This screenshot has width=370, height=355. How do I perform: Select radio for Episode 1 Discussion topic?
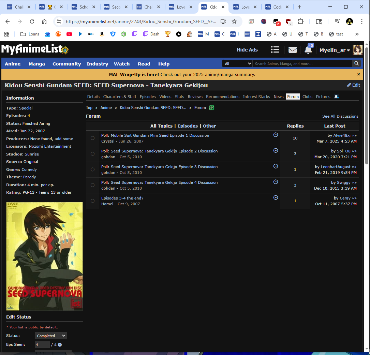(x=92, y=138)
